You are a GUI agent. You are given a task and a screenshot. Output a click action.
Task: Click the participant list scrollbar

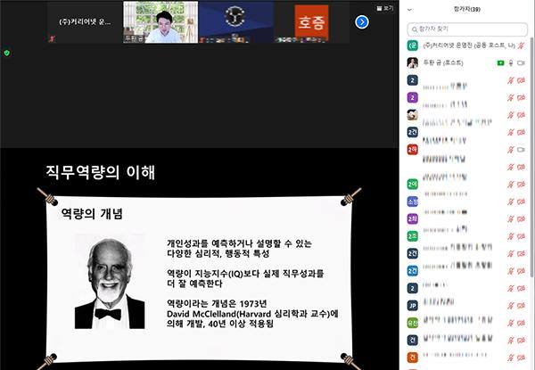point(532,134)
